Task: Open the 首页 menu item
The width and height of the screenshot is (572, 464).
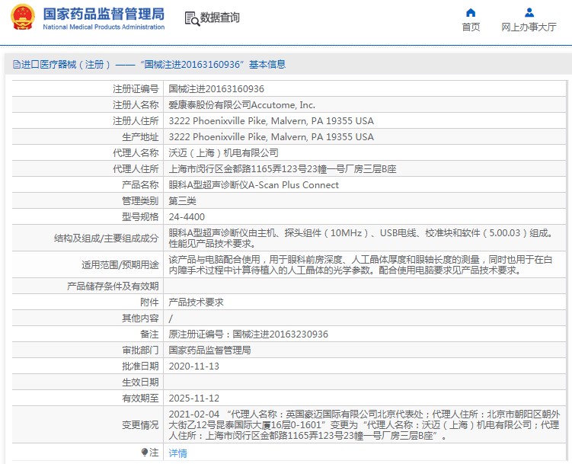Action: tap(471, 27)
